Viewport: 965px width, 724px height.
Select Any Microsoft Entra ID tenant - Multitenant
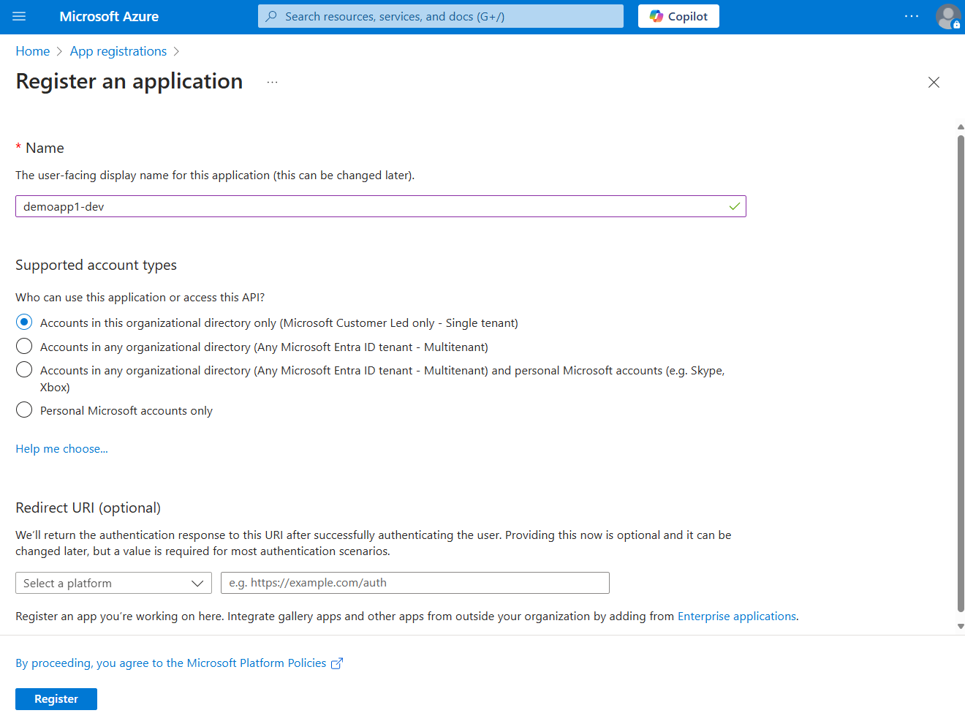point(23,346)
